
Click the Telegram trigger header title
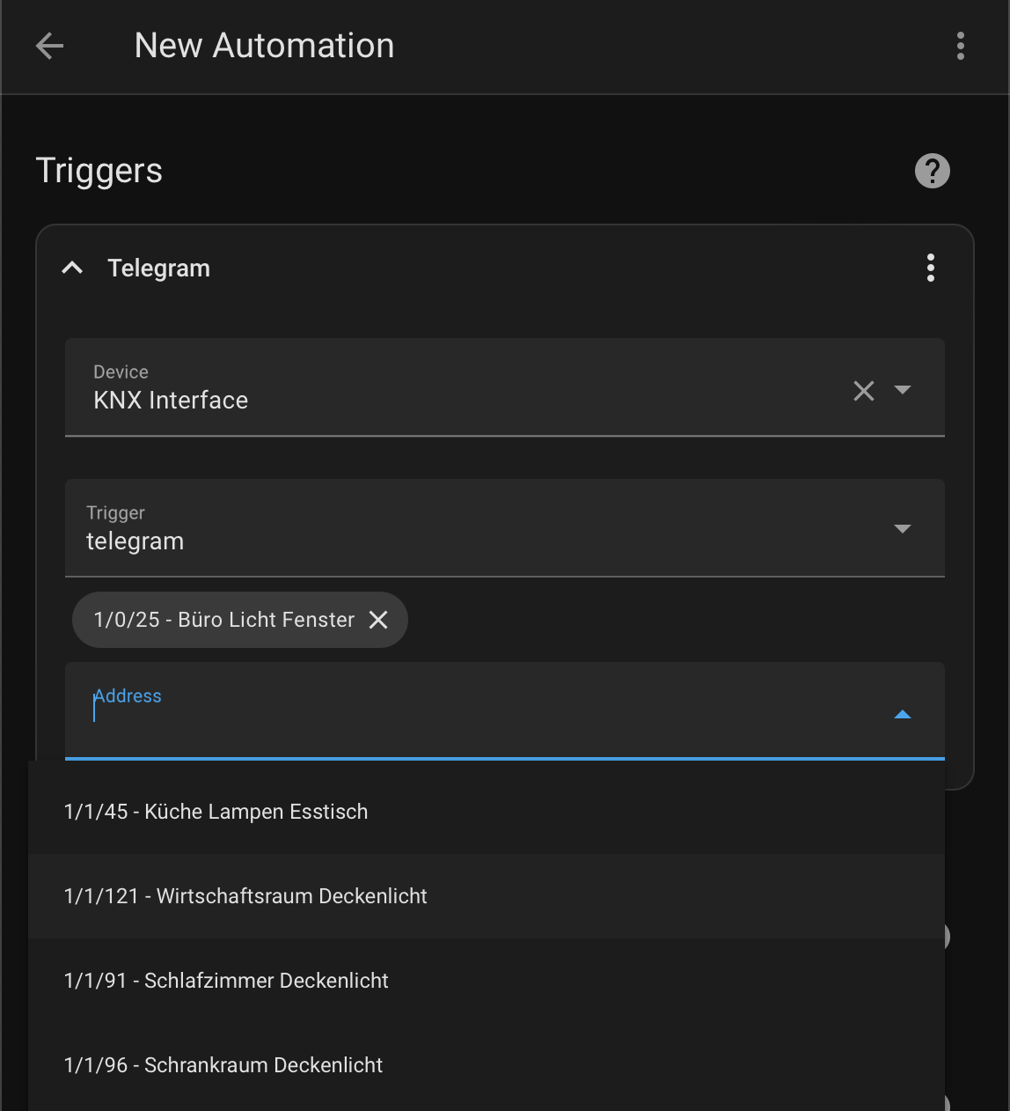click(x=158, y=269)
